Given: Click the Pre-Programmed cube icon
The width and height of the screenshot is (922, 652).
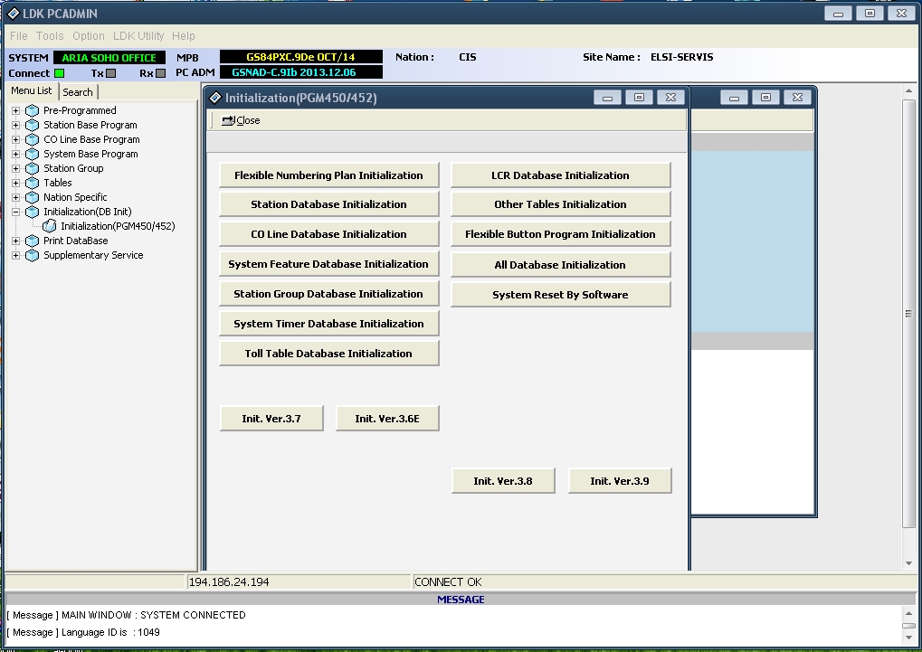Looking at the screenshot, I should (33, 110).
